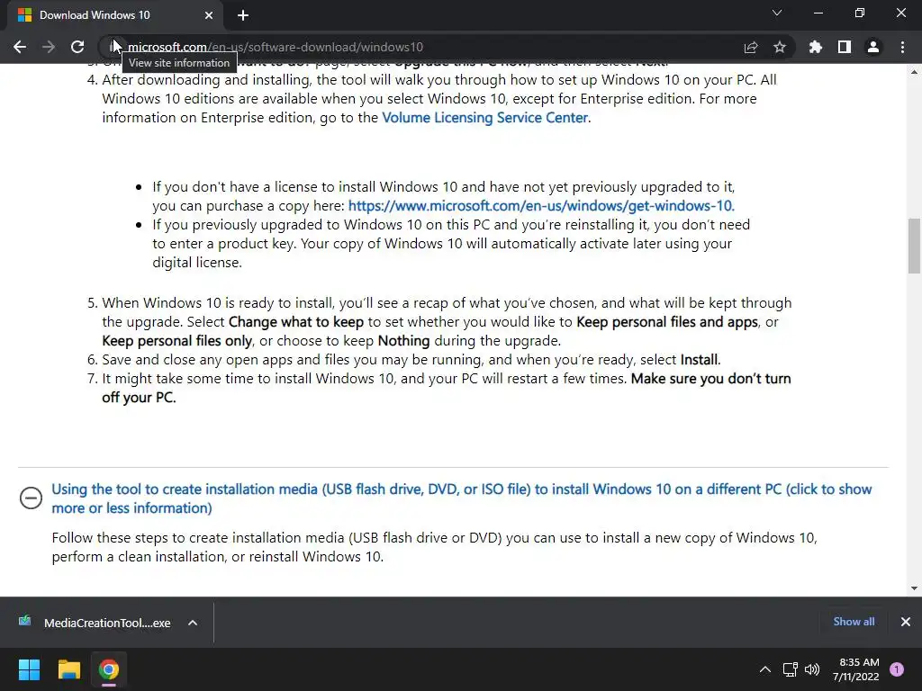The width and height of the screenshot is (922, 691).
Task: Toggle the browser side panel icon
Action: pyautogui.click(x=845, y=47)
